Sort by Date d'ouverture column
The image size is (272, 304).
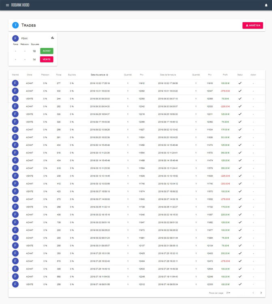99,75
